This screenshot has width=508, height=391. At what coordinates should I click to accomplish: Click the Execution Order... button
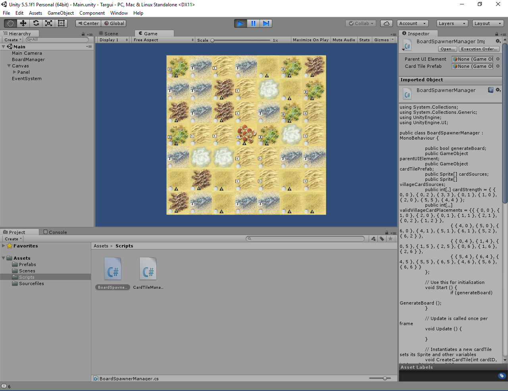(x=479, y=49)
